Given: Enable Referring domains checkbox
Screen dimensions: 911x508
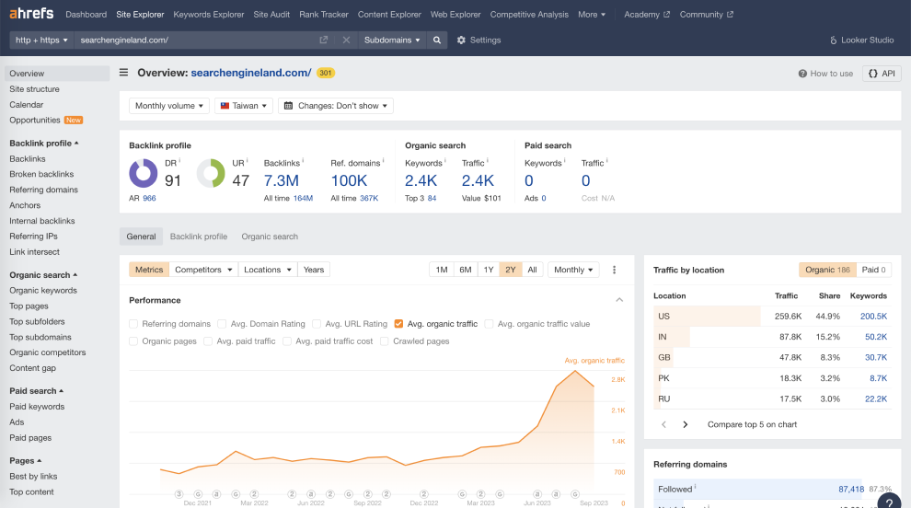Looking at the screenshot, I should pyautogui.click(x=133, y=324).
